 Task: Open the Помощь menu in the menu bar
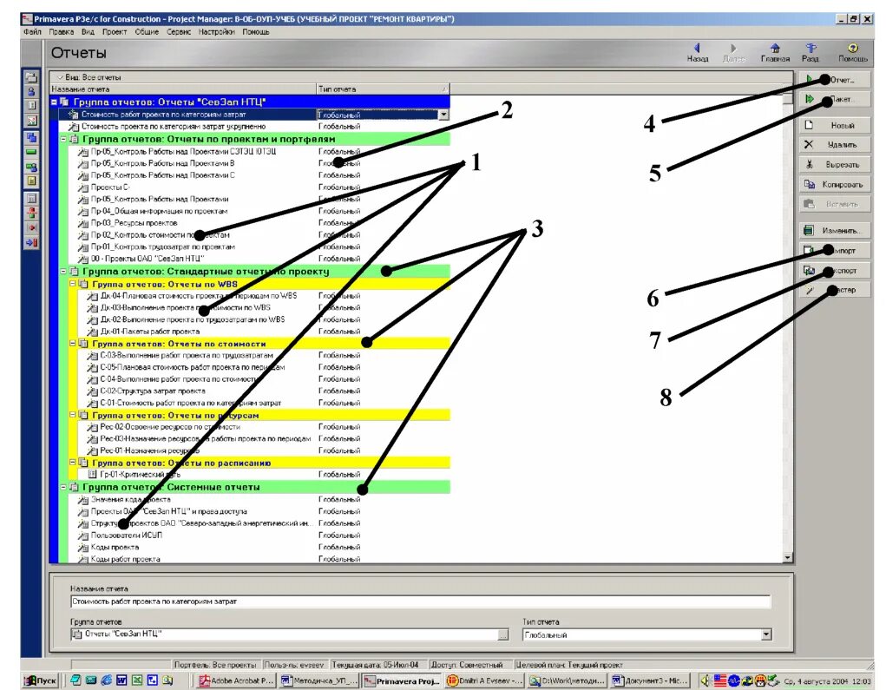point(256,31)
